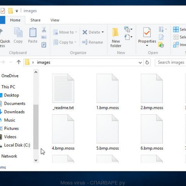Open the Move to dropdown arrow
Screen dimensions: 186x186
pyautogui.click(x=76, y=32)
